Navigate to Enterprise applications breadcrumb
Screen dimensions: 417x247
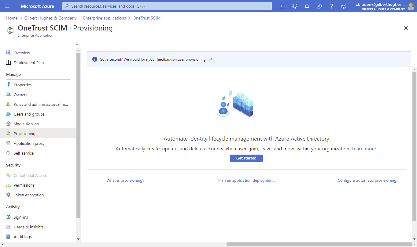click(x=105, y=18)
